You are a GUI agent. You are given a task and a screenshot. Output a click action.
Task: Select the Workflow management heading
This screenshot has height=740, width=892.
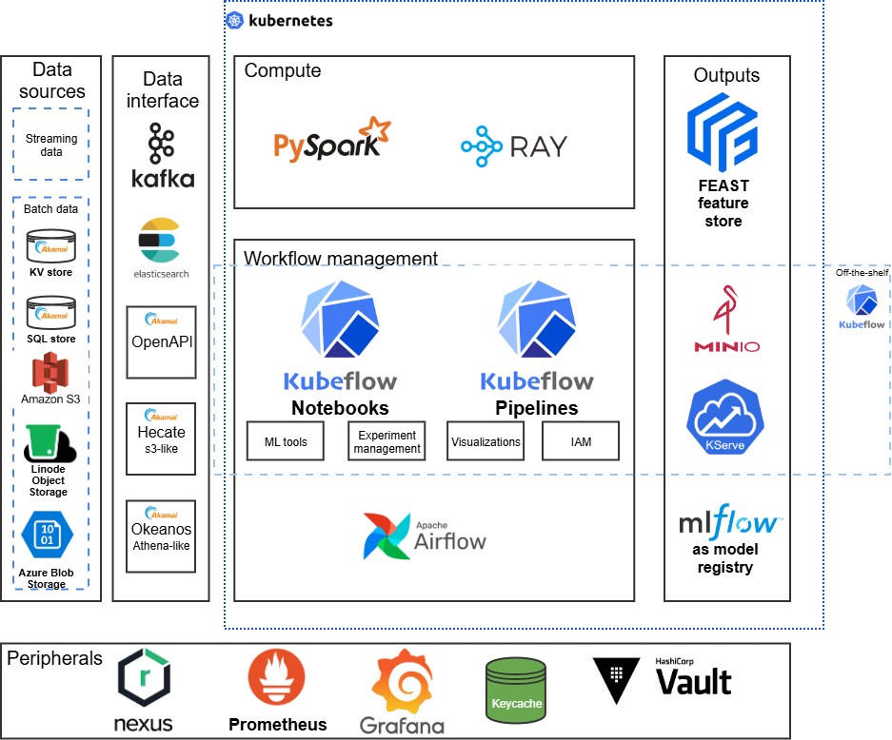click(x=341, y=258)
